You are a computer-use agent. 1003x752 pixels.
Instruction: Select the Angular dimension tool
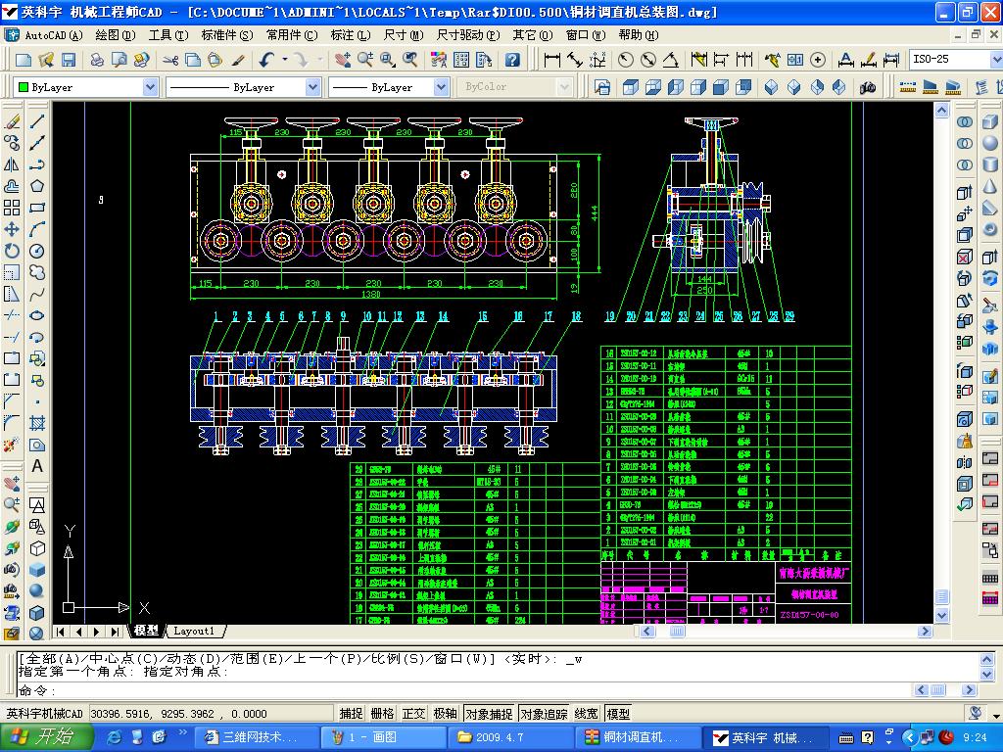[670, 60]
